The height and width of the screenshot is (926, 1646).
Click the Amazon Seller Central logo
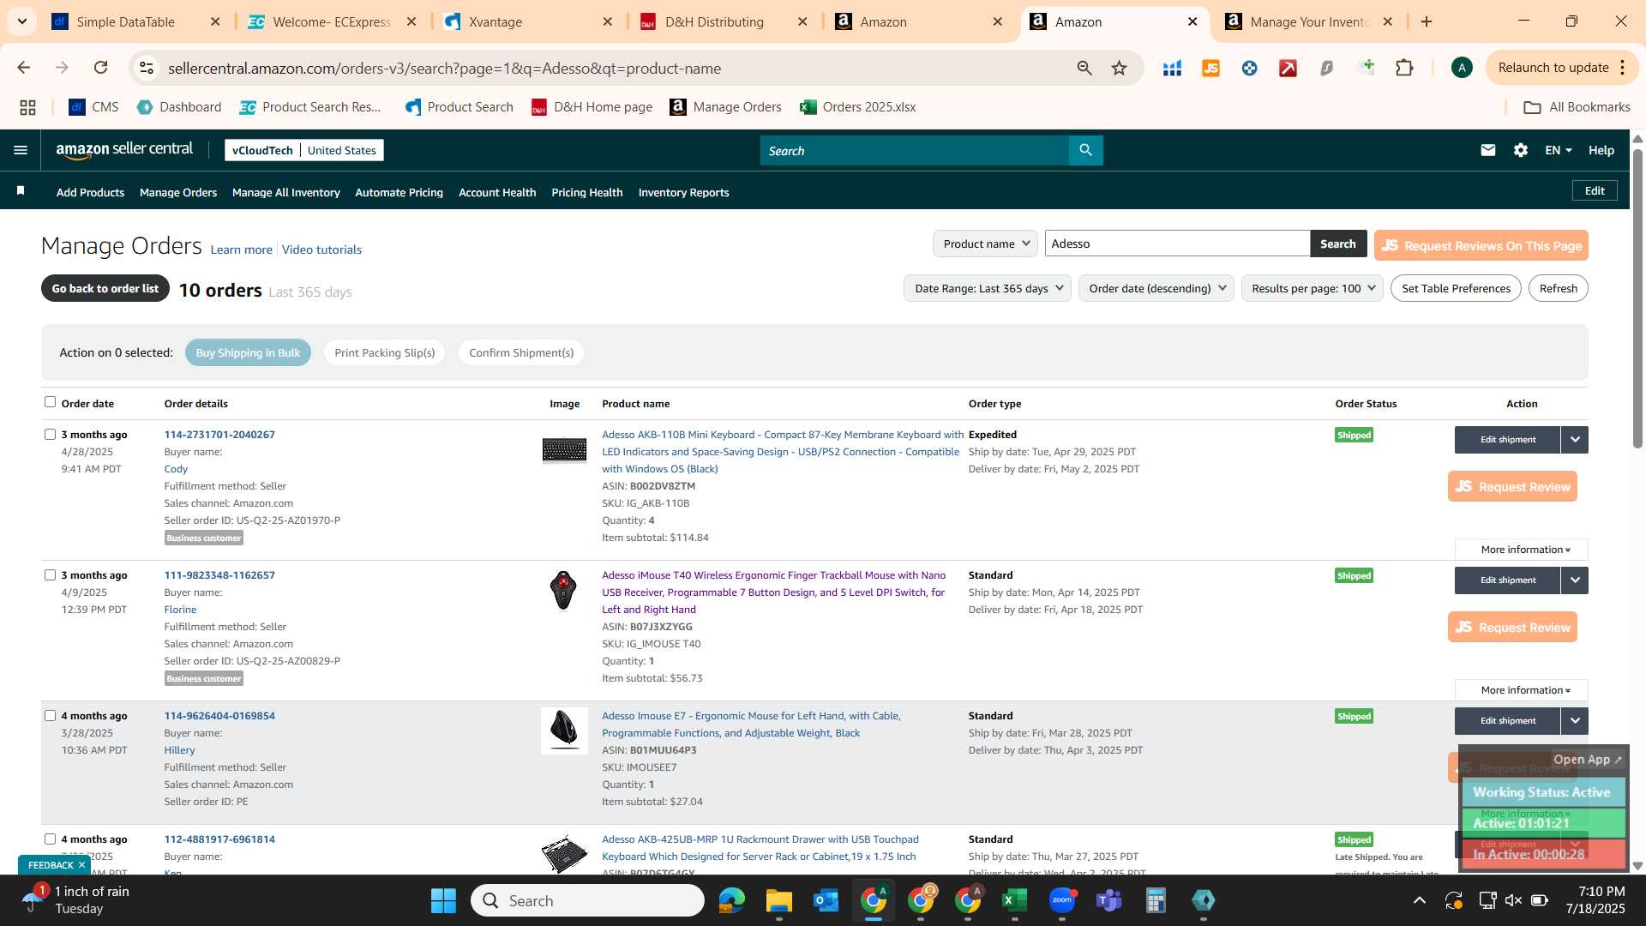click(x=124, y=150)
